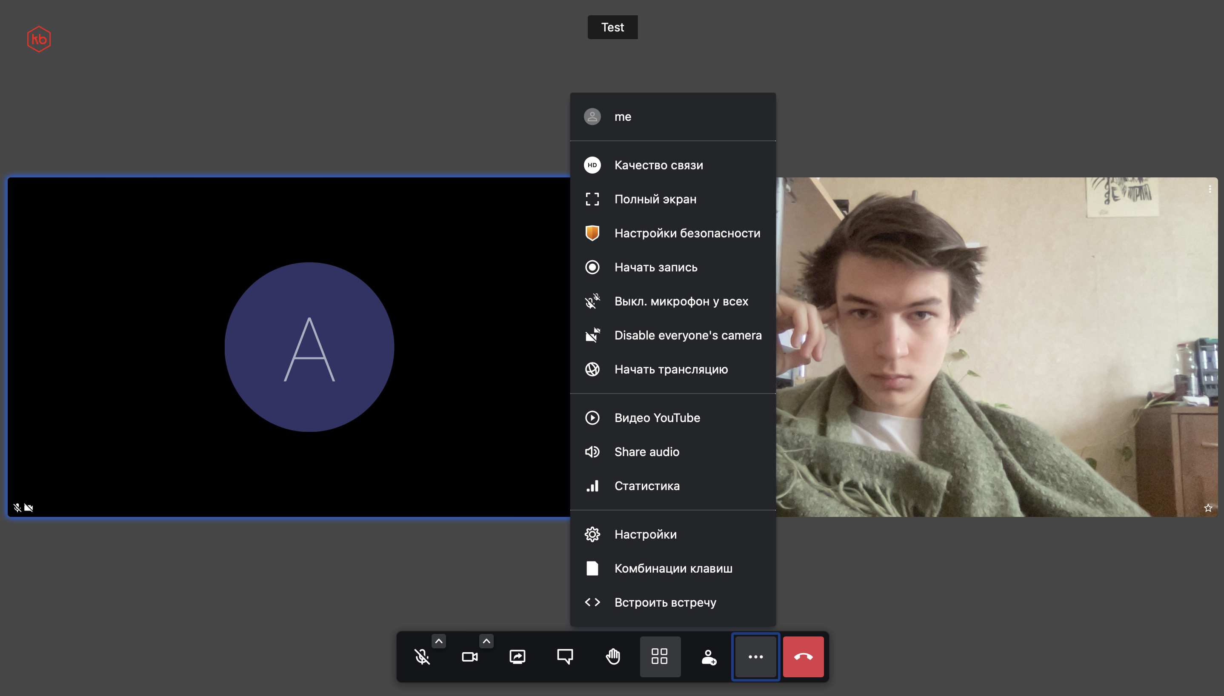
Task: Click the star icon on video tile
Action: [x=1208, y=508]
